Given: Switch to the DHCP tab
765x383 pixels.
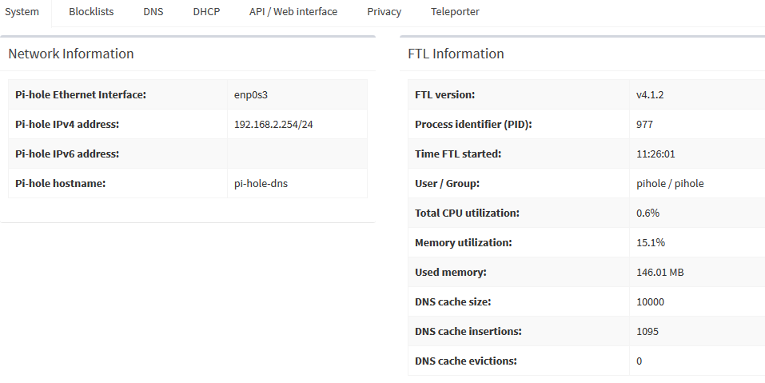Looking at the screenshot, I should [x=206, y=12].
